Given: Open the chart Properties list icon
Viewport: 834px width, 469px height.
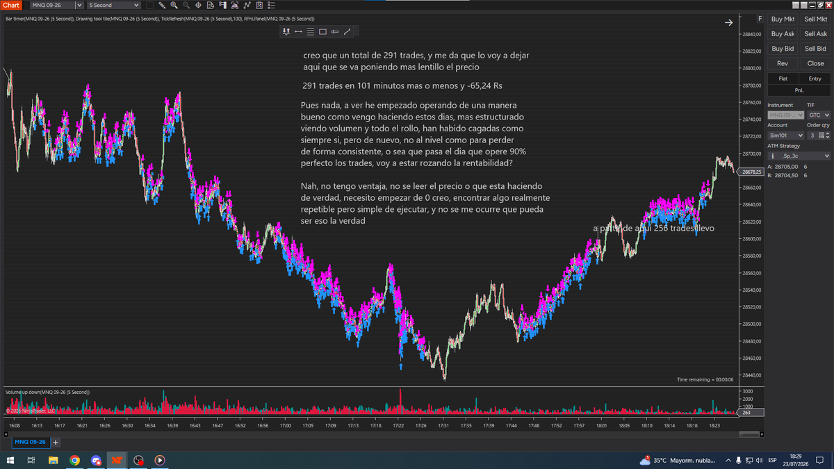Looking at the screenshot, I should click(x=271, y=5).
